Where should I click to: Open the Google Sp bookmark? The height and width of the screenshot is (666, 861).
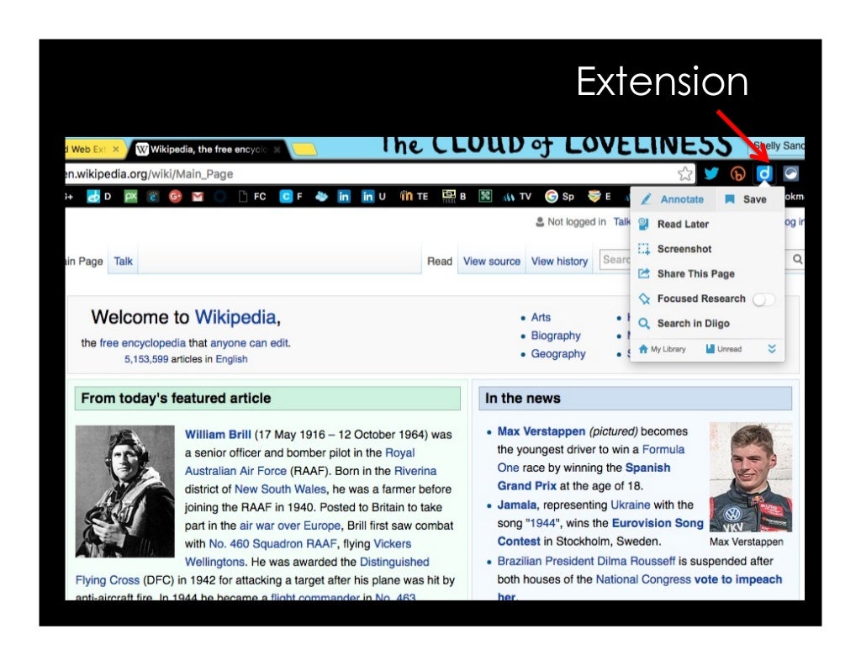point(559,197)
